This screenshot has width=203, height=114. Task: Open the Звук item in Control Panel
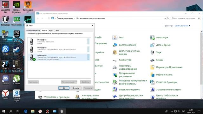(155, 52)
